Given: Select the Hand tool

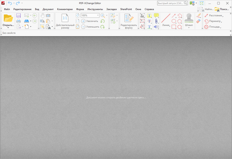Looking at the screenshot, I should [x=42, y=16].
